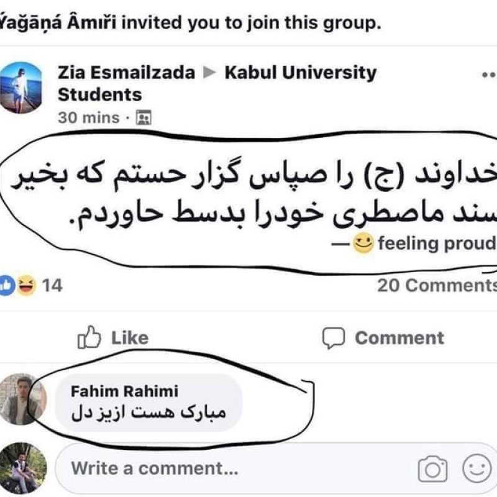497x497 pixels.
Task: Open Fahim Rahimi's profile from comment name
Action: point(124,391)
